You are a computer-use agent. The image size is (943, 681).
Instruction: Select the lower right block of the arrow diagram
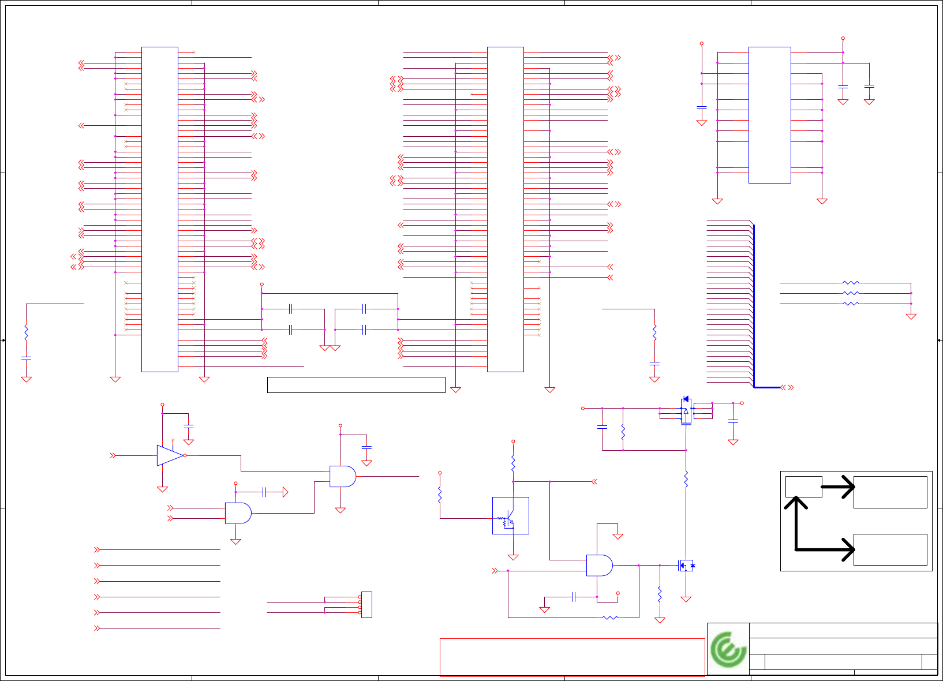pyautogui.click(x=890, y=549)
